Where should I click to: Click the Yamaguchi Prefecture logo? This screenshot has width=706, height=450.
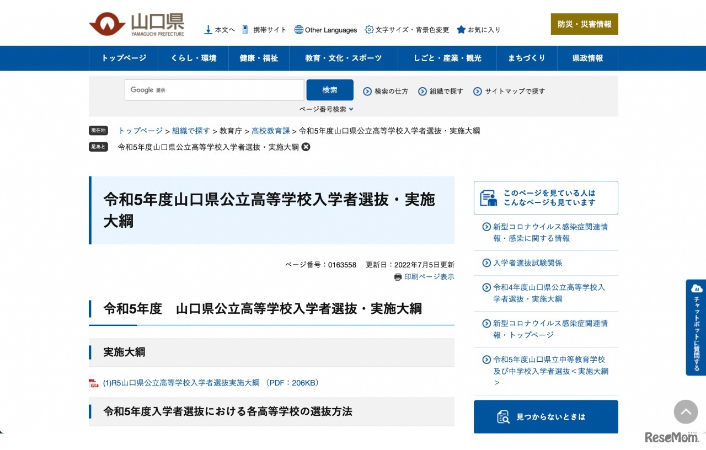click(x=136, y=24)
